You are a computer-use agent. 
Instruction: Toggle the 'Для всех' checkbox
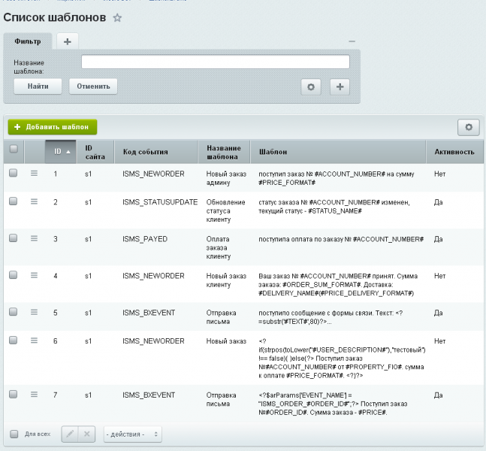pyautogui.click(x=14, y=434)
